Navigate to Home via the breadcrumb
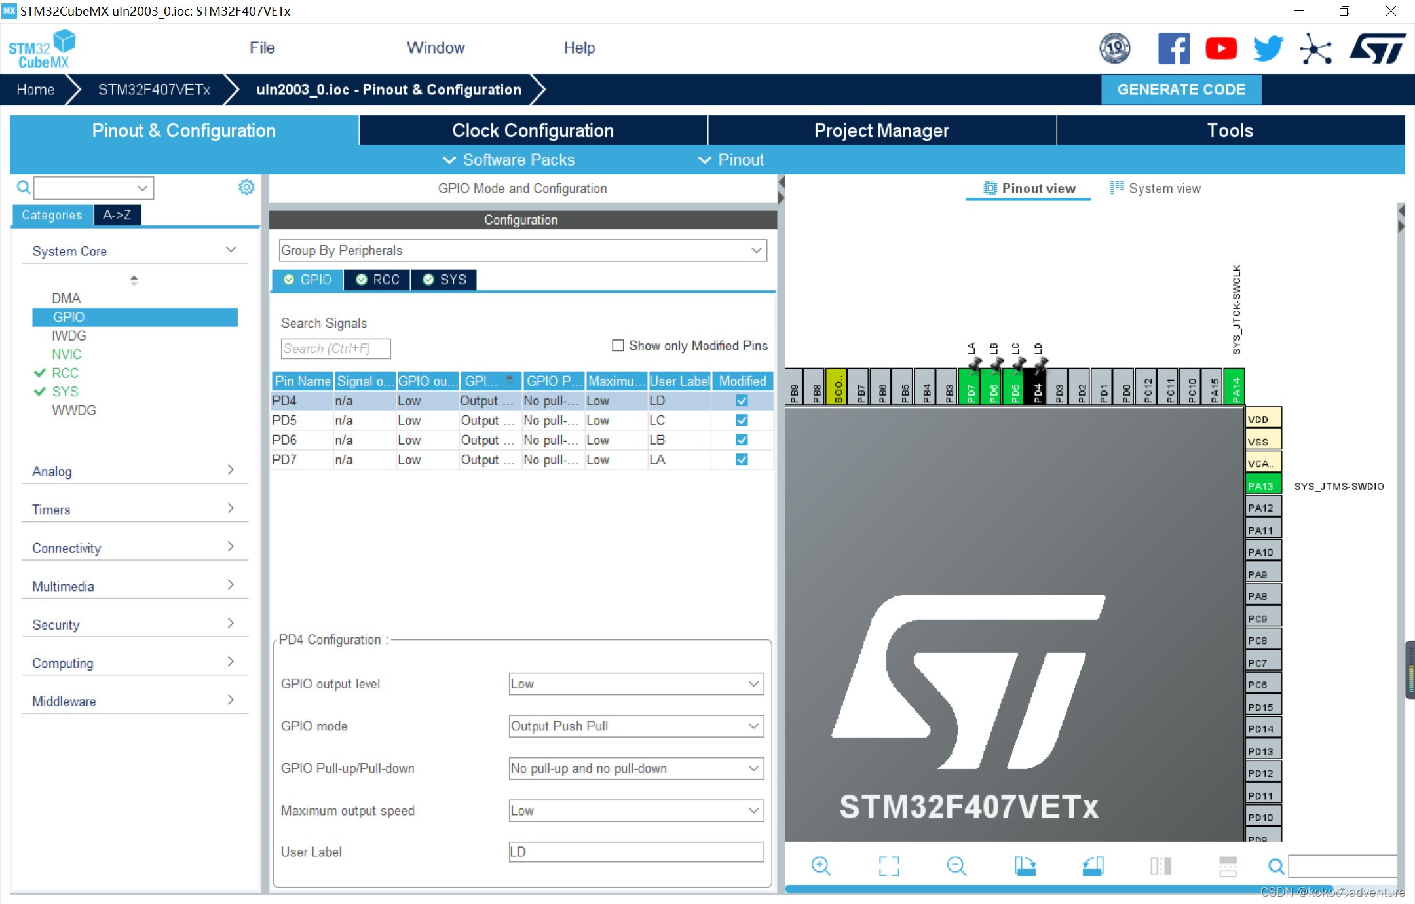This screenshot has width=1415, height=904. 35,90
